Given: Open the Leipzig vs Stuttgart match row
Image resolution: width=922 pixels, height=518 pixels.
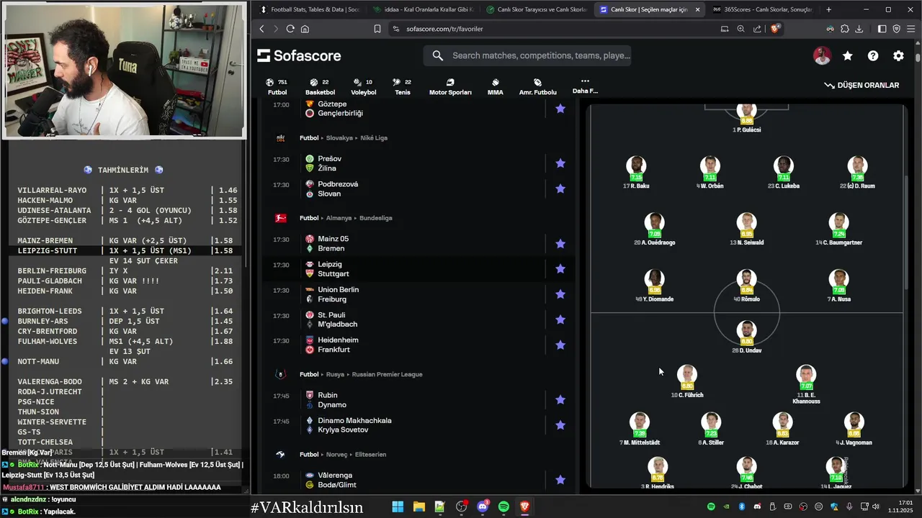Looking at the screenshot, I should pos(418,269).
